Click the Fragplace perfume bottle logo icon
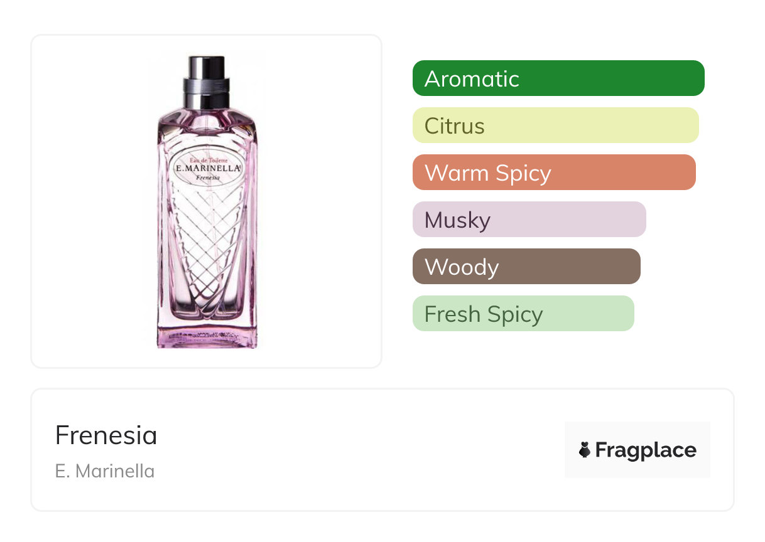 585,450
